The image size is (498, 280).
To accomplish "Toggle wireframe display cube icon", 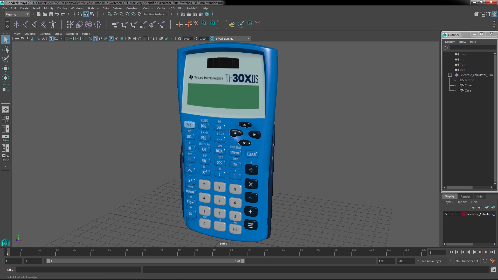I will point(90,39).
